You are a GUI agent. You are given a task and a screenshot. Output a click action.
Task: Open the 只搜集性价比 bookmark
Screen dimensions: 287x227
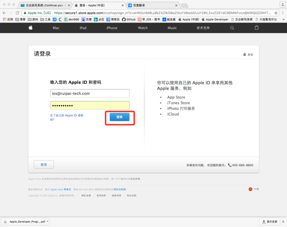point(266,19)
